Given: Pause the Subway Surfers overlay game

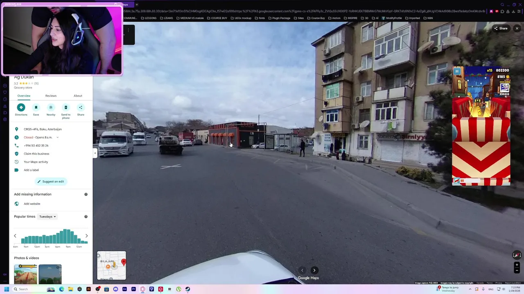Looking at the screenshot, I should pyautogui.click(x=457, y=71).
